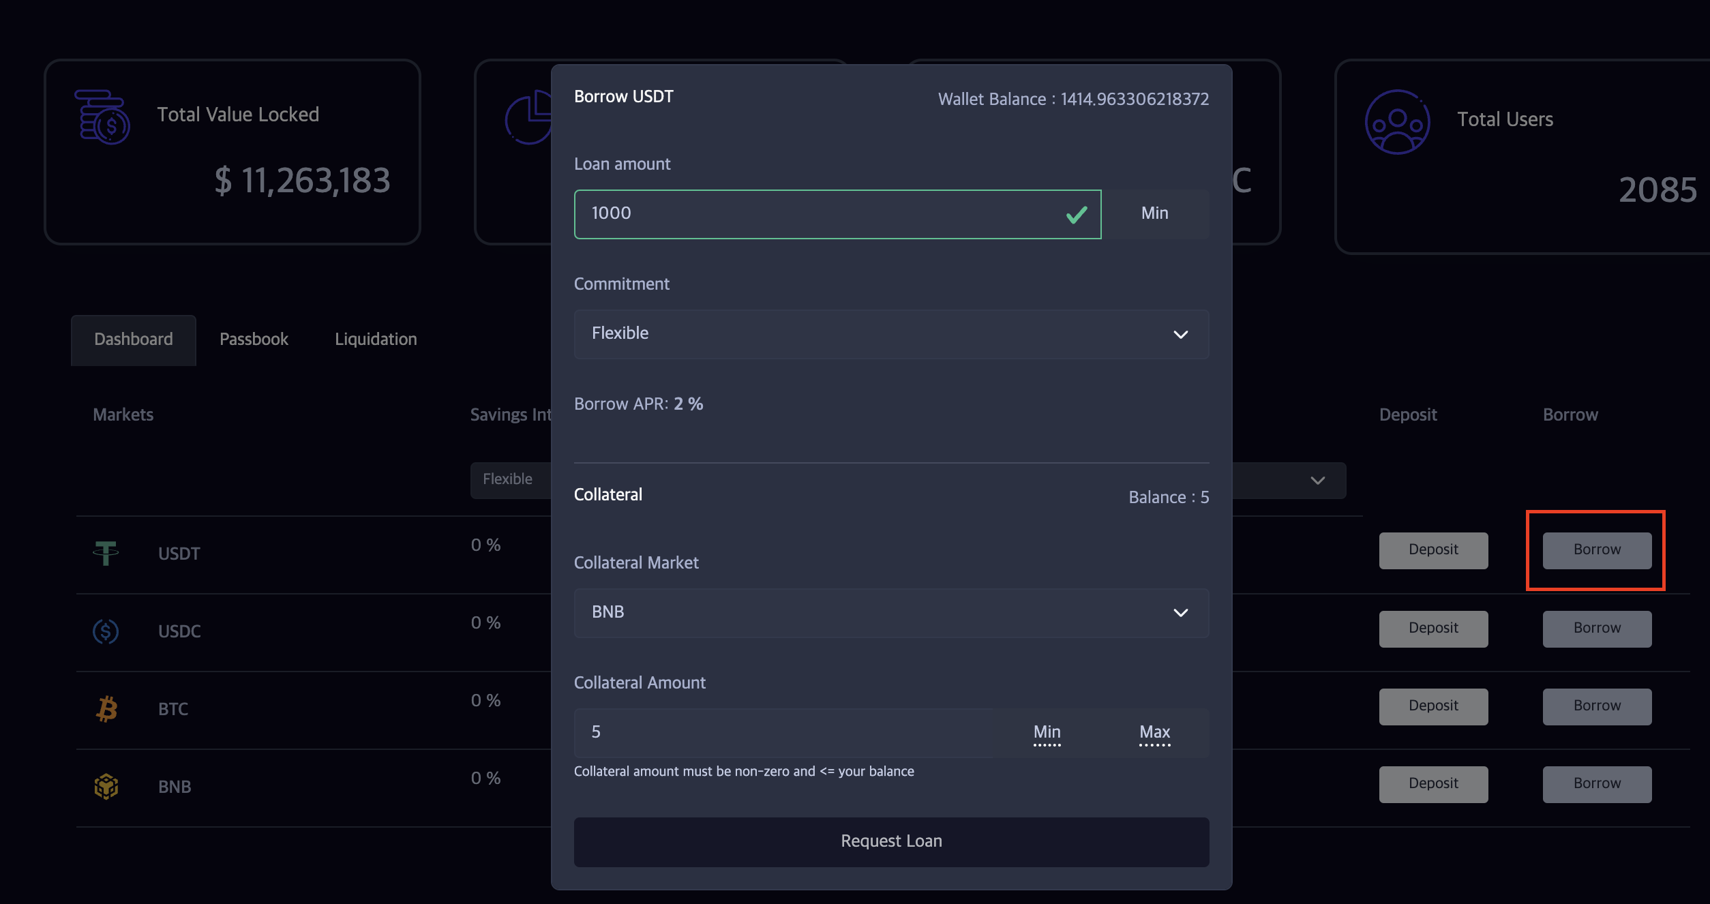This screenshot has height=904, width=1710.
Task: Expand the Commitment Flexible dropdown
Action: coord(891,334)
